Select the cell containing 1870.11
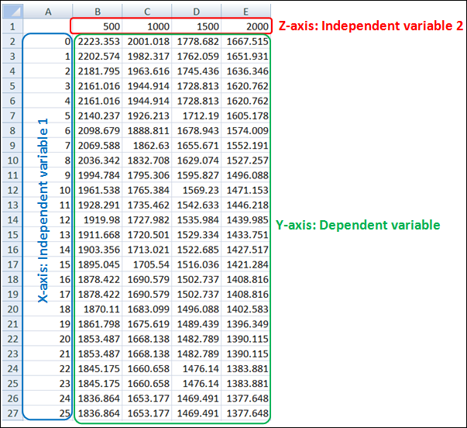This screenshot has width=467, height=428. pos(99,309)
